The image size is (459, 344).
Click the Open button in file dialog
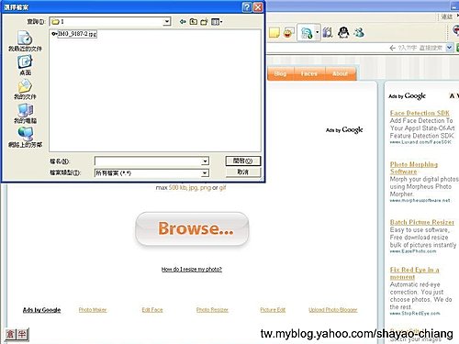243,161
